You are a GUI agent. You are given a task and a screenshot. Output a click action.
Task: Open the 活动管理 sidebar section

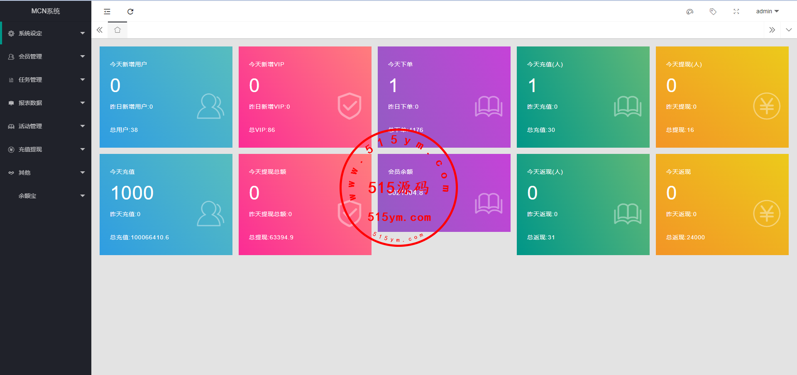tap(46, 126)
